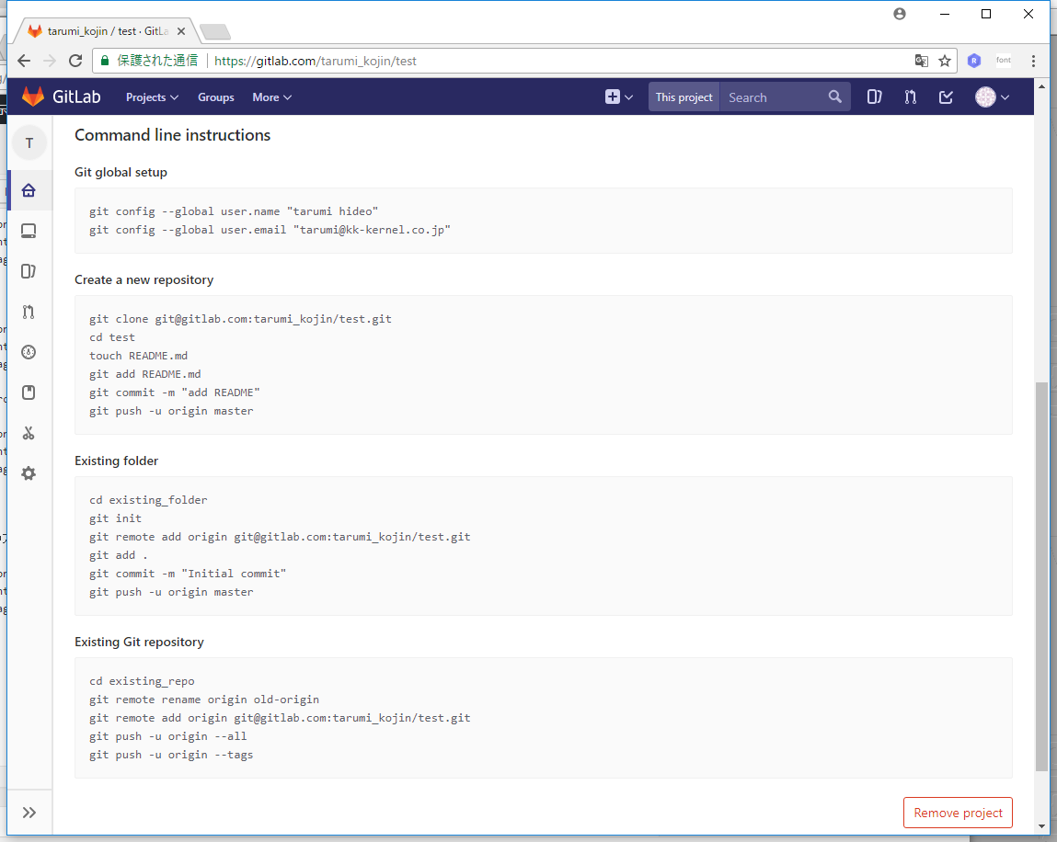Open the CI/CD rocket icon in sidebar
The image size is (1057, 842).
(29, 352)
